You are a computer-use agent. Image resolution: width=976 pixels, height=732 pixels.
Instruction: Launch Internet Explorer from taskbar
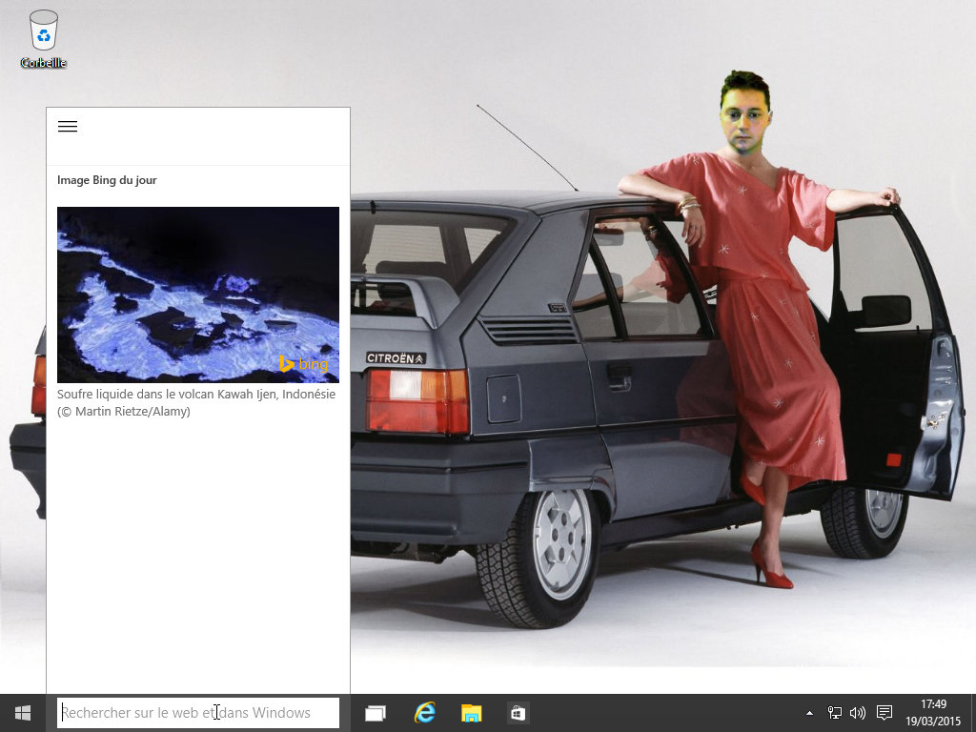point(424,713)
